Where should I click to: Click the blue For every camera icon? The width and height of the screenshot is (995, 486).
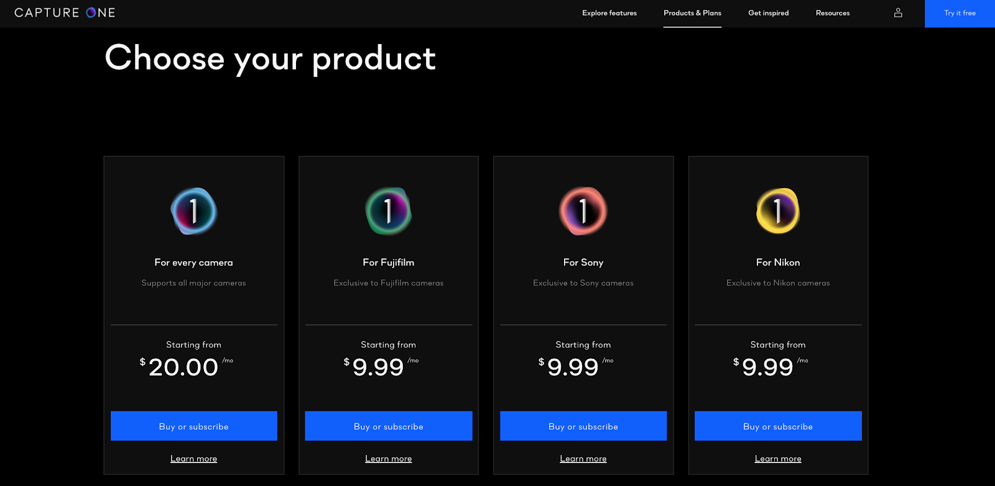point(194,211)
